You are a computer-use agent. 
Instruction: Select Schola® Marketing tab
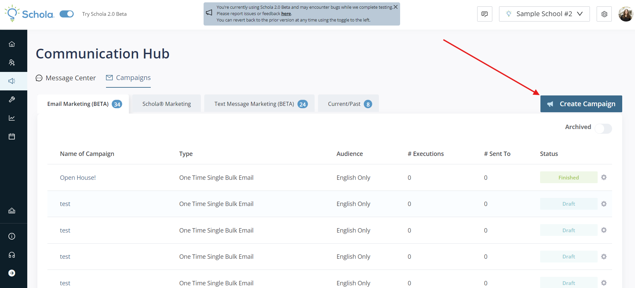coord(167,104)
